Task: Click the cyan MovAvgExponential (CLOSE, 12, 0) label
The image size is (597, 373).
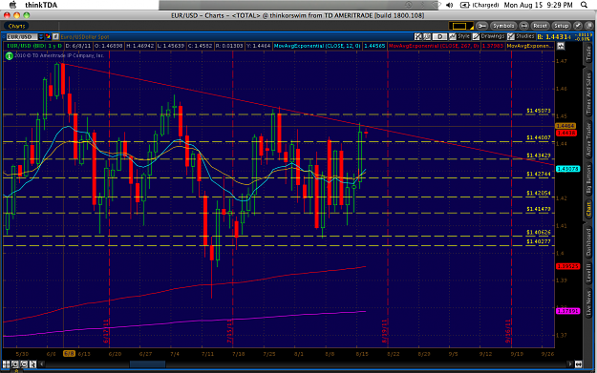Action: (x=317, y=46)
